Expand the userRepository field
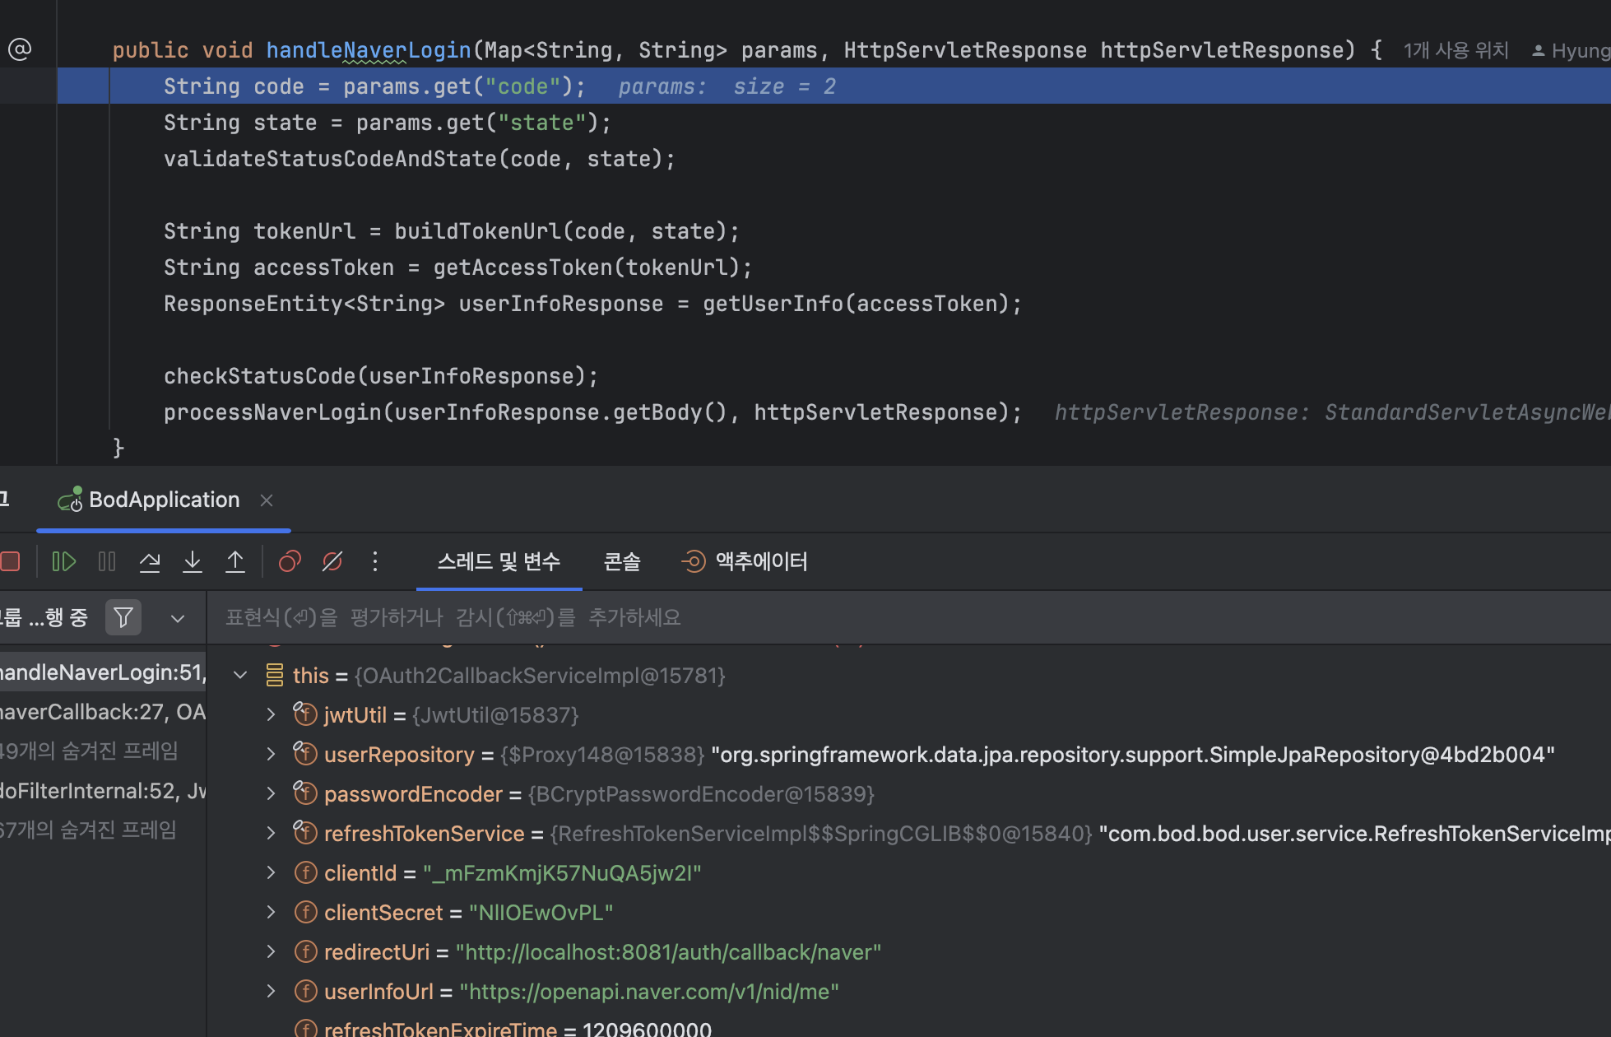 (271, 755)
